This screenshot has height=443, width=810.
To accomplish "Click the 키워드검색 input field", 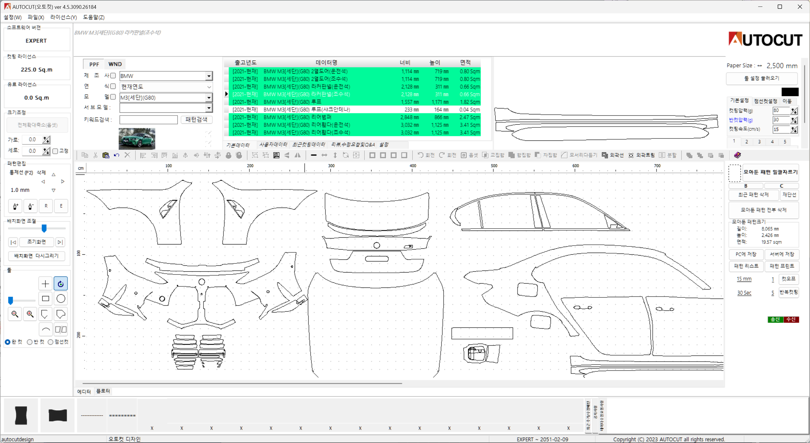I will pos(148,120).
